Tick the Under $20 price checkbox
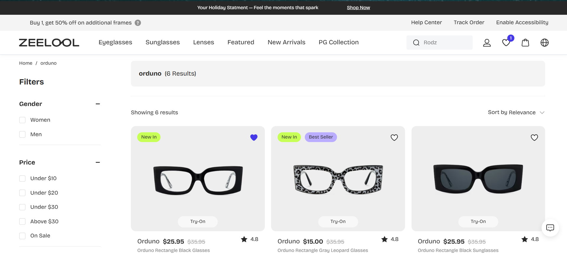Image resolution: width=567 pixels, height=259 pixels. click(x=22, y=193)
